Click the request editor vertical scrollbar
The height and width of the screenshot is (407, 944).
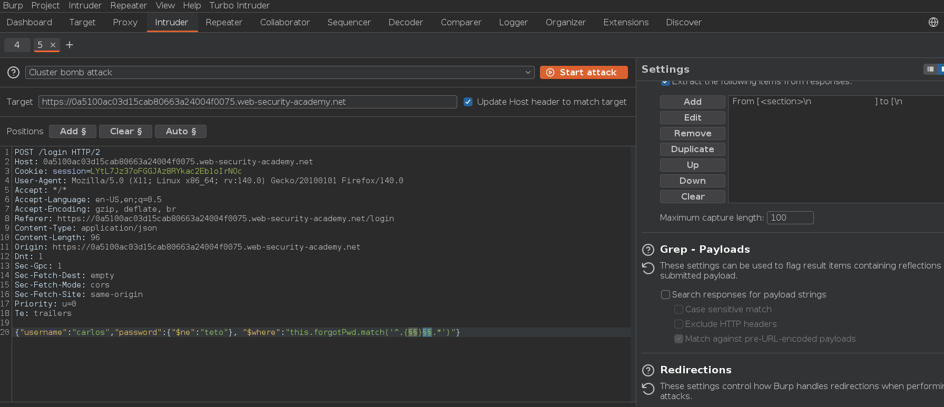[633, 274]
